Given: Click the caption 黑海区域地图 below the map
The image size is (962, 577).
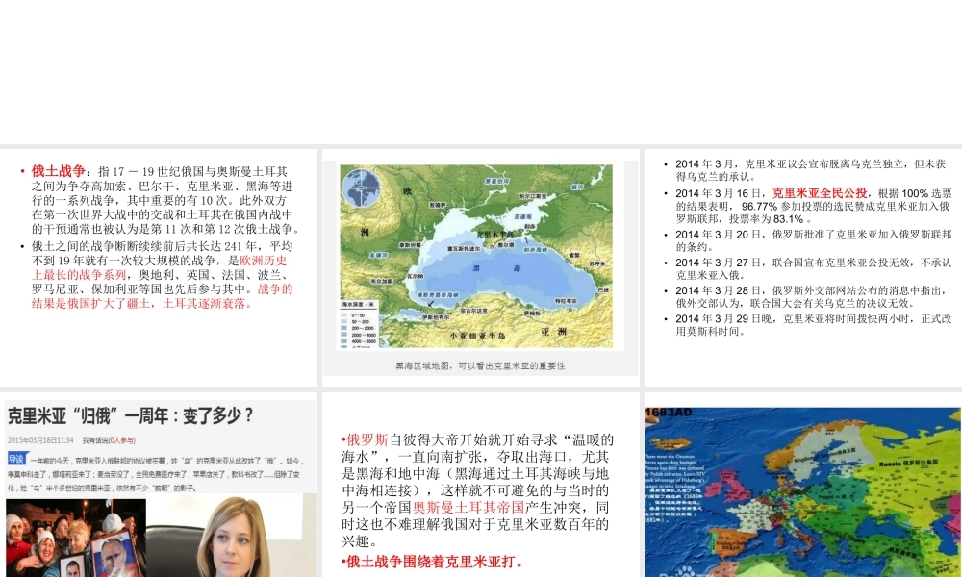Looking at the screenshot, I should click(x=481, y=365).
